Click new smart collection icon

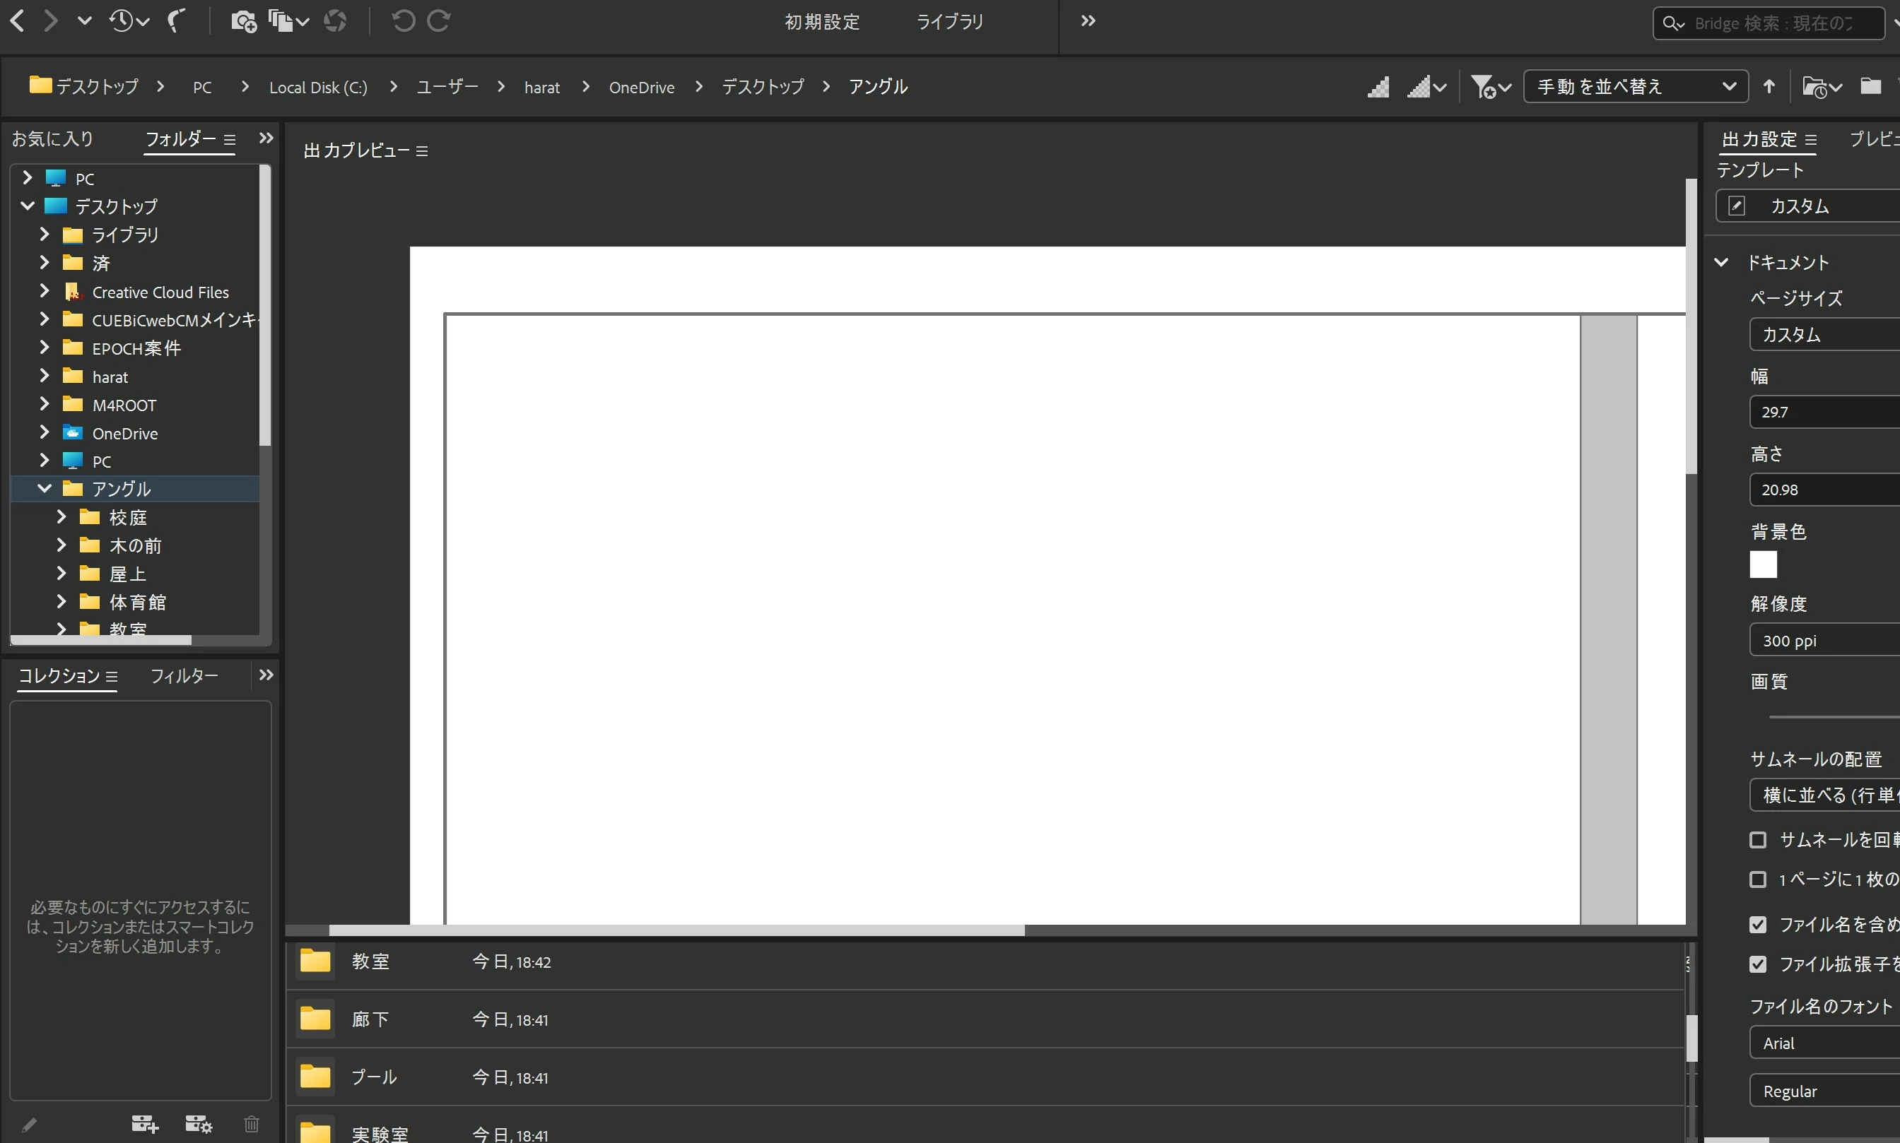tap(198, 1125)
